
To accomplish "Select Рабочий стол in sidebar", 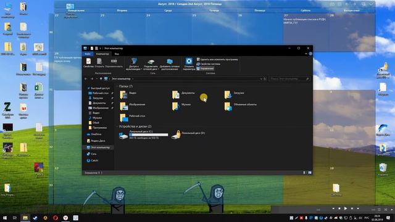I will 99,93.
